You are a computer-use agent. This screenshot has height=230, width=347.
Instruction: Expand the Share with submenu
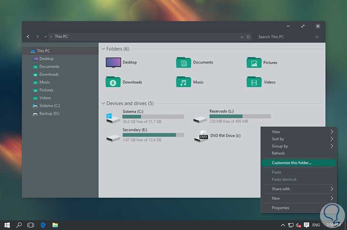coord(299,189)
